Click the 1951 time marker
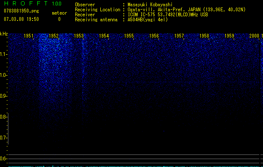The image size is (263, 167). tap(29, 35)
